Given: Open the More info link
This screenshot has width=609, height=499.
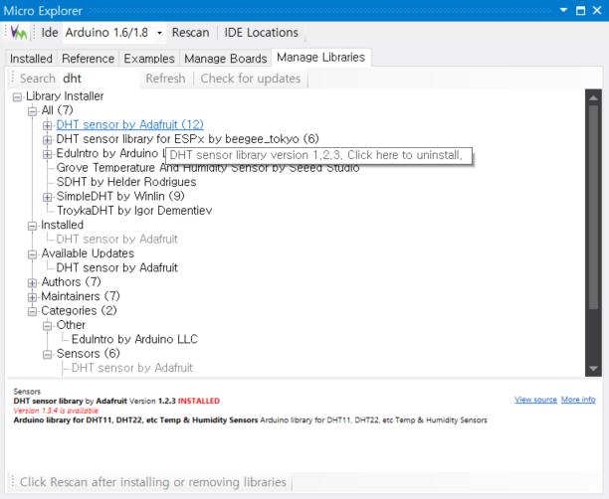Looking at the screenshot, I should click(x=578, y=400).
